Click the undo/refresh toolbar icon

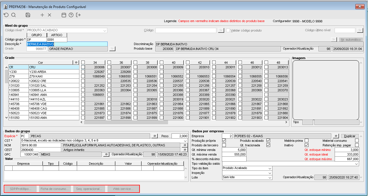(6, 15)
